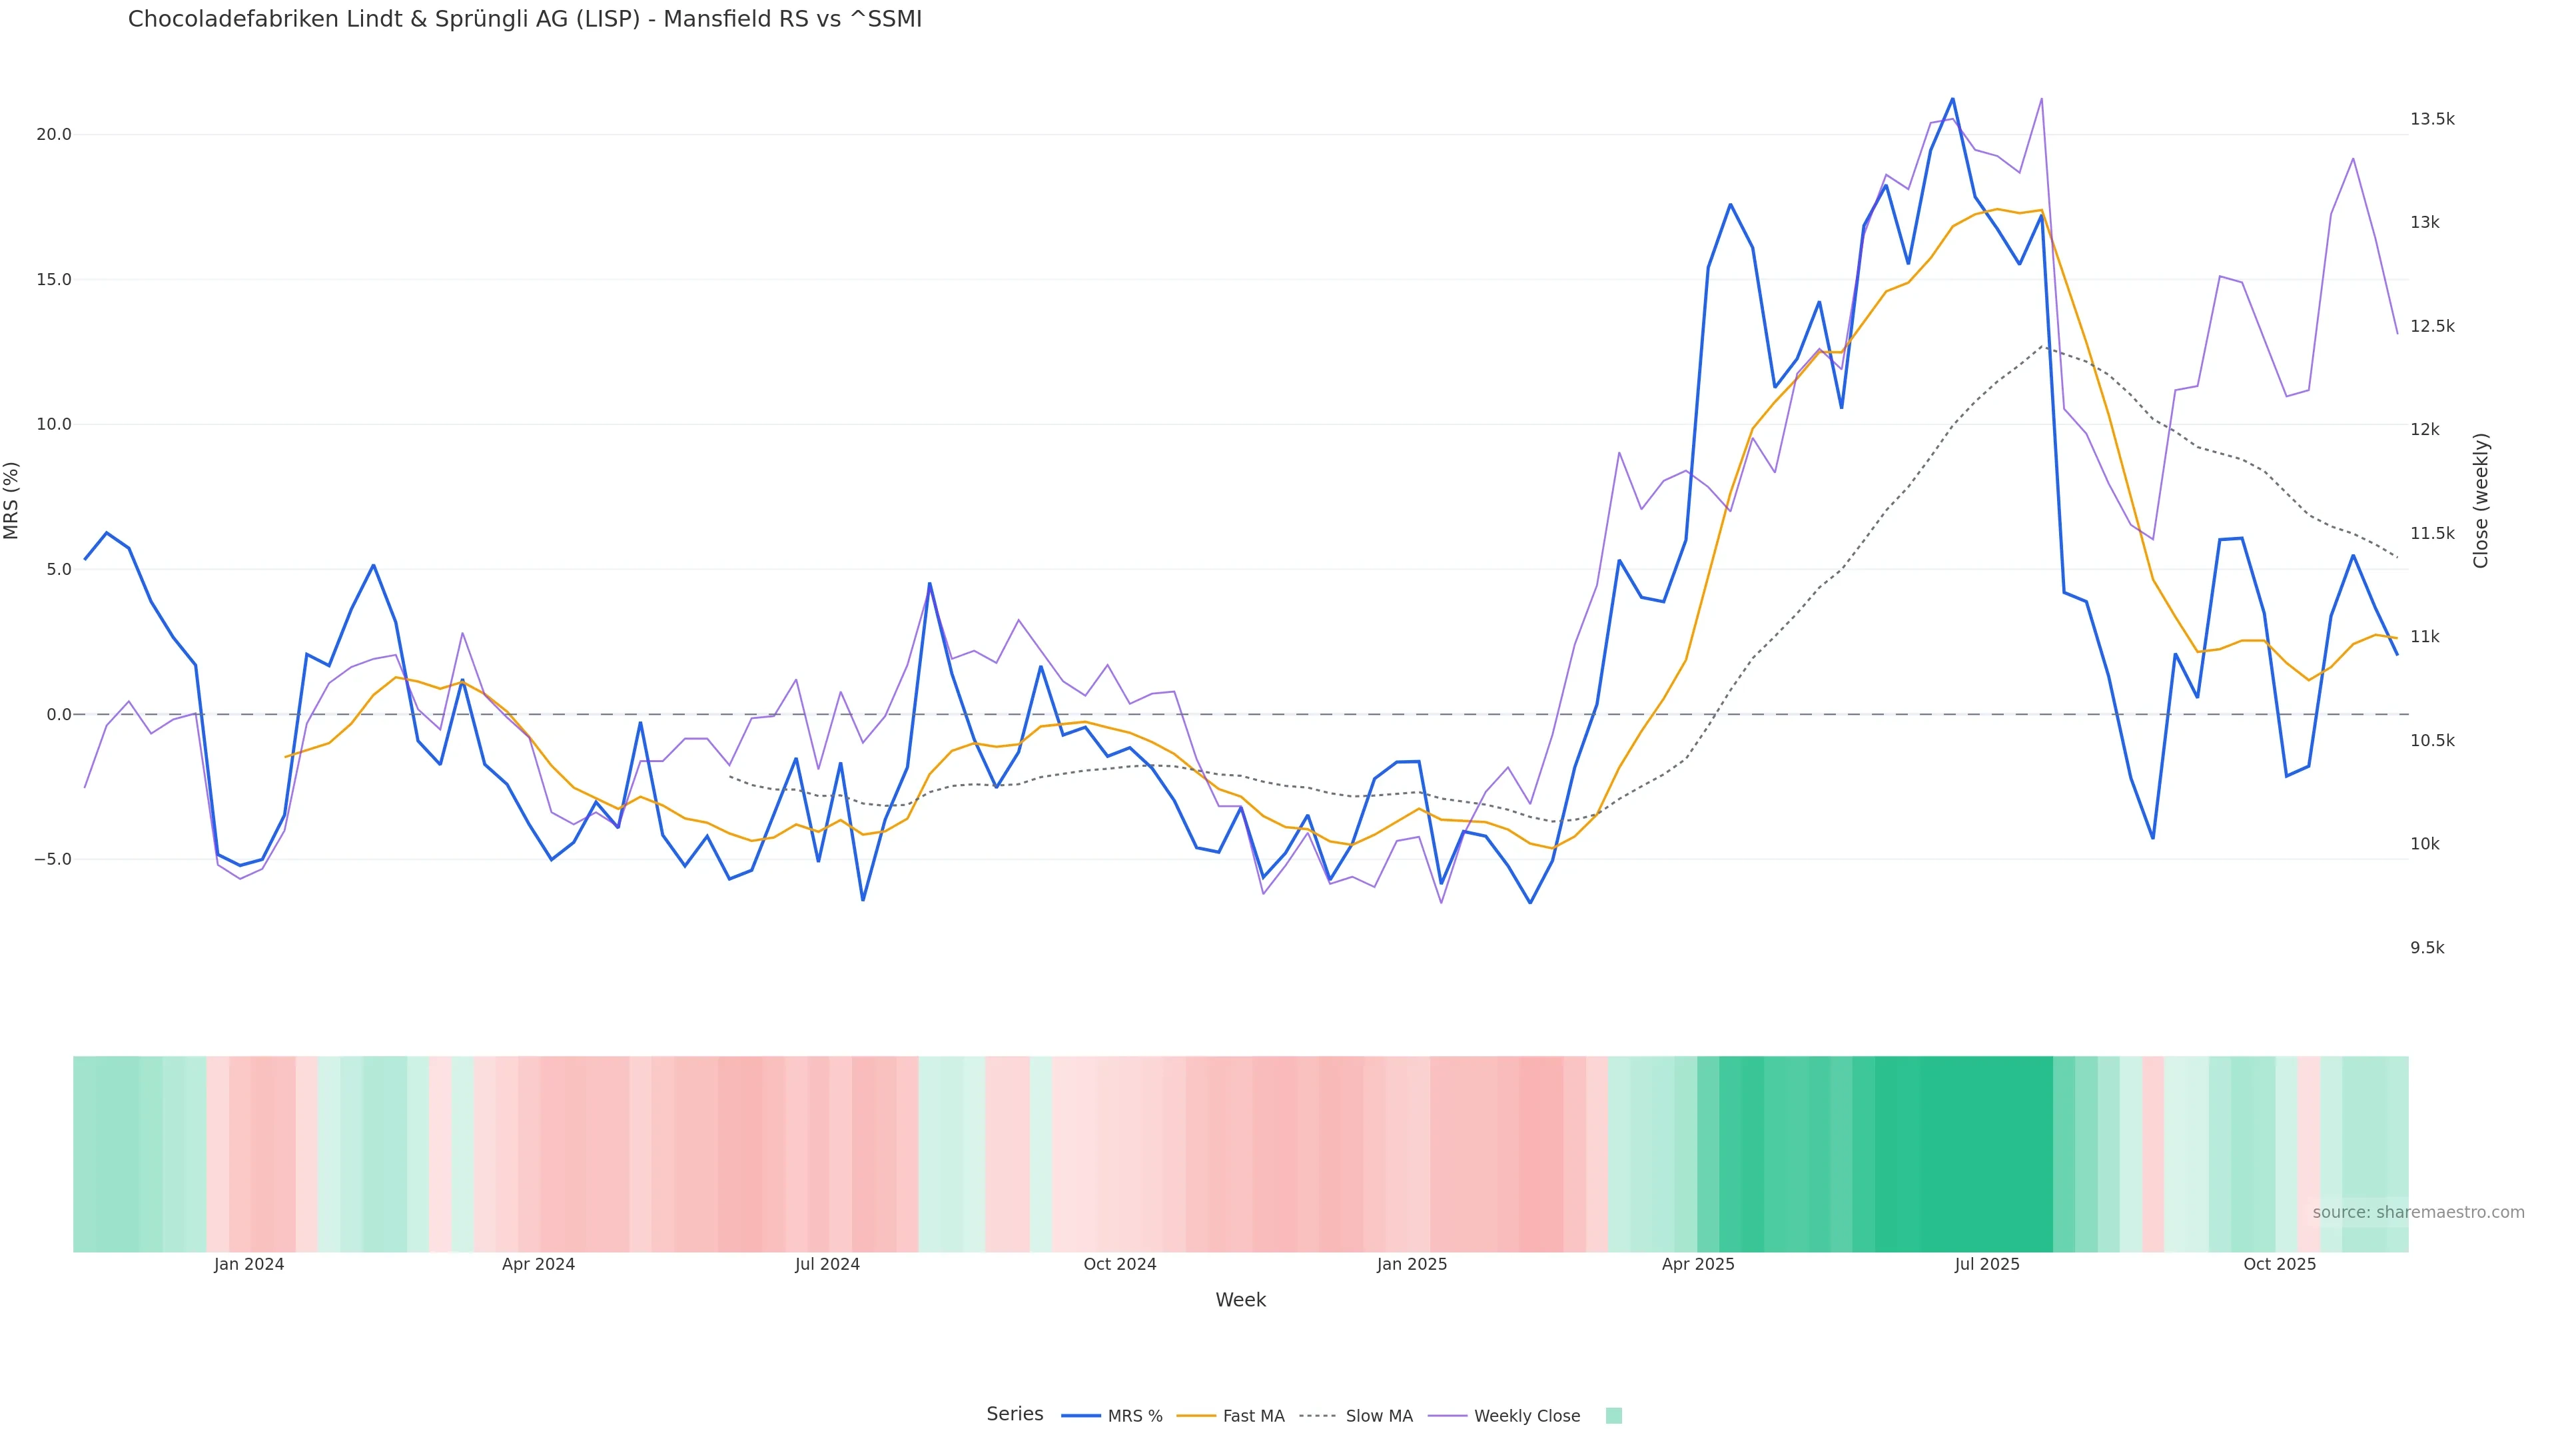The height and width of the screenshot is (1439, 2558).
Task: Click the green square swatch in legend
Action: 1613,1416
